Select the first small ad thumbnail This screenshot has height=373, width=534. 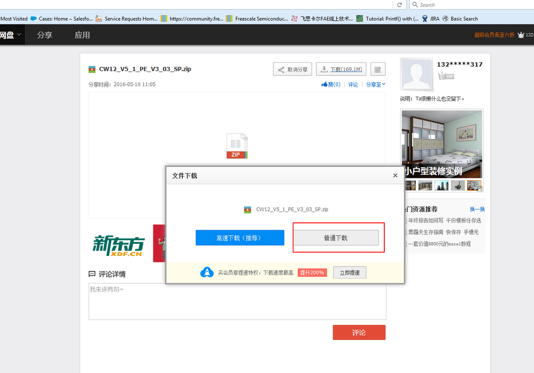(x=411, y=186)
